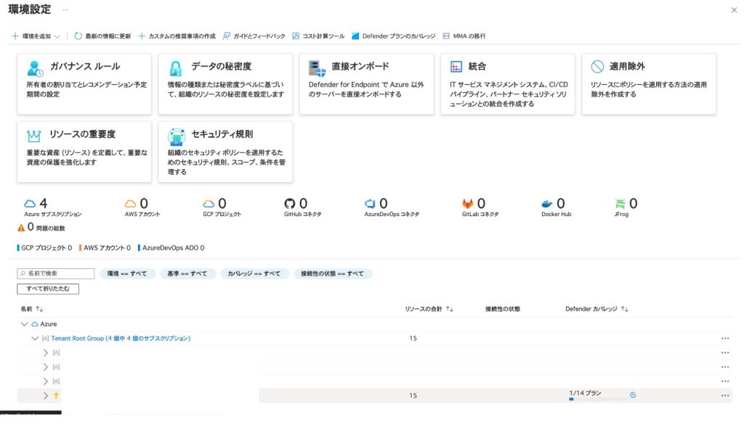Click the すべて折りたたむ button

pyautogui.click(x=48, y=289)
